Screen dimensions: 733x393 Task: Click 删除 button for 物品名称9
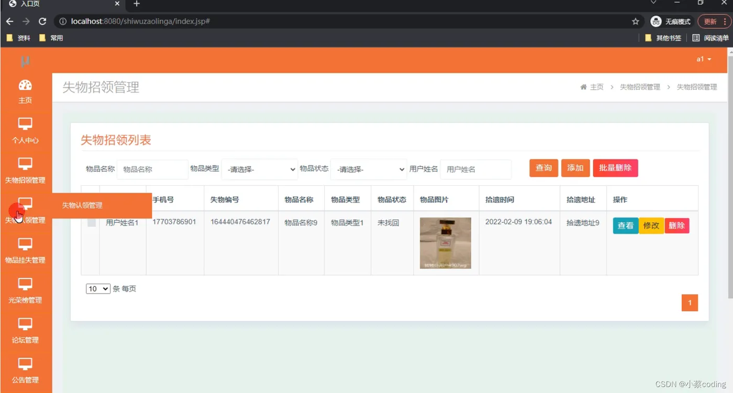[x=677, y=226]
